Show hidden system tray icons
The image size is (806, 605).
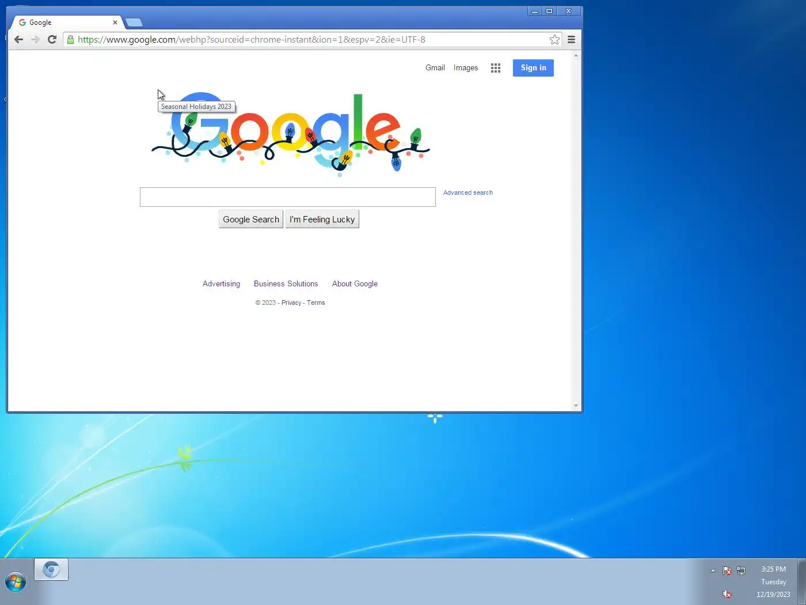(x=713, y=570)
